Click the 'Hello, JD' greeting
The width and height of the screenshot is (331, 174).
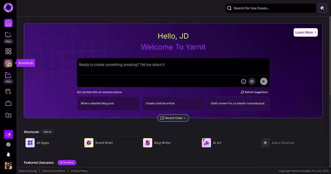tap(173, 36)
